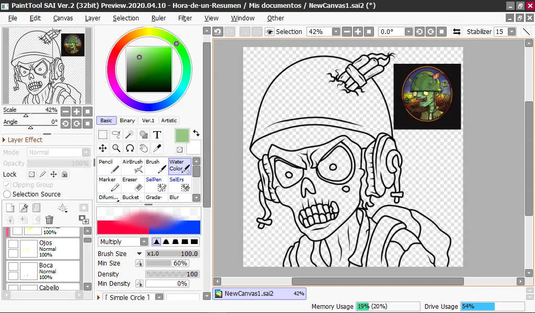The image size is (535, 313).
Task: Toggle lock transparency (checkerboard) button
Action: coord(31,174)
